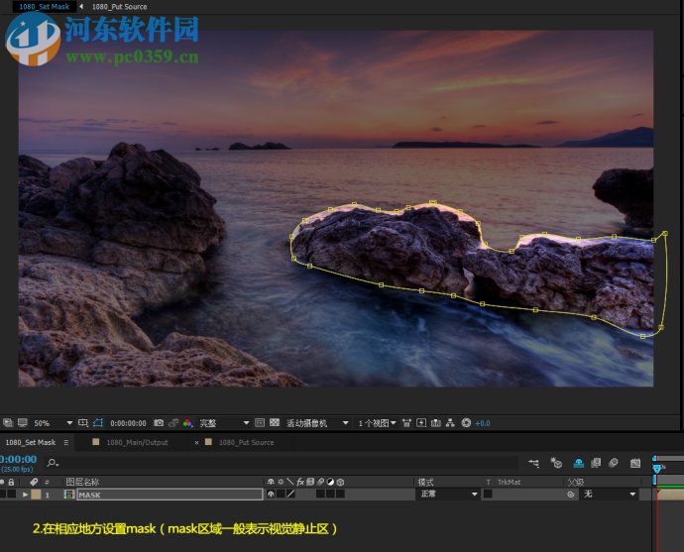Viewport: 684px width, 552px height.
Task: Click the label tag column header
Action: (x=34, y=482)
